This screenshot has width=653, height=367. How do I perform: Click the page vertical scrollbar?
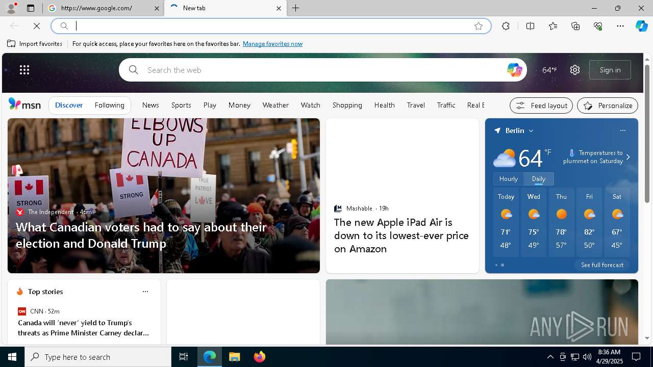[x=647, y=134]
